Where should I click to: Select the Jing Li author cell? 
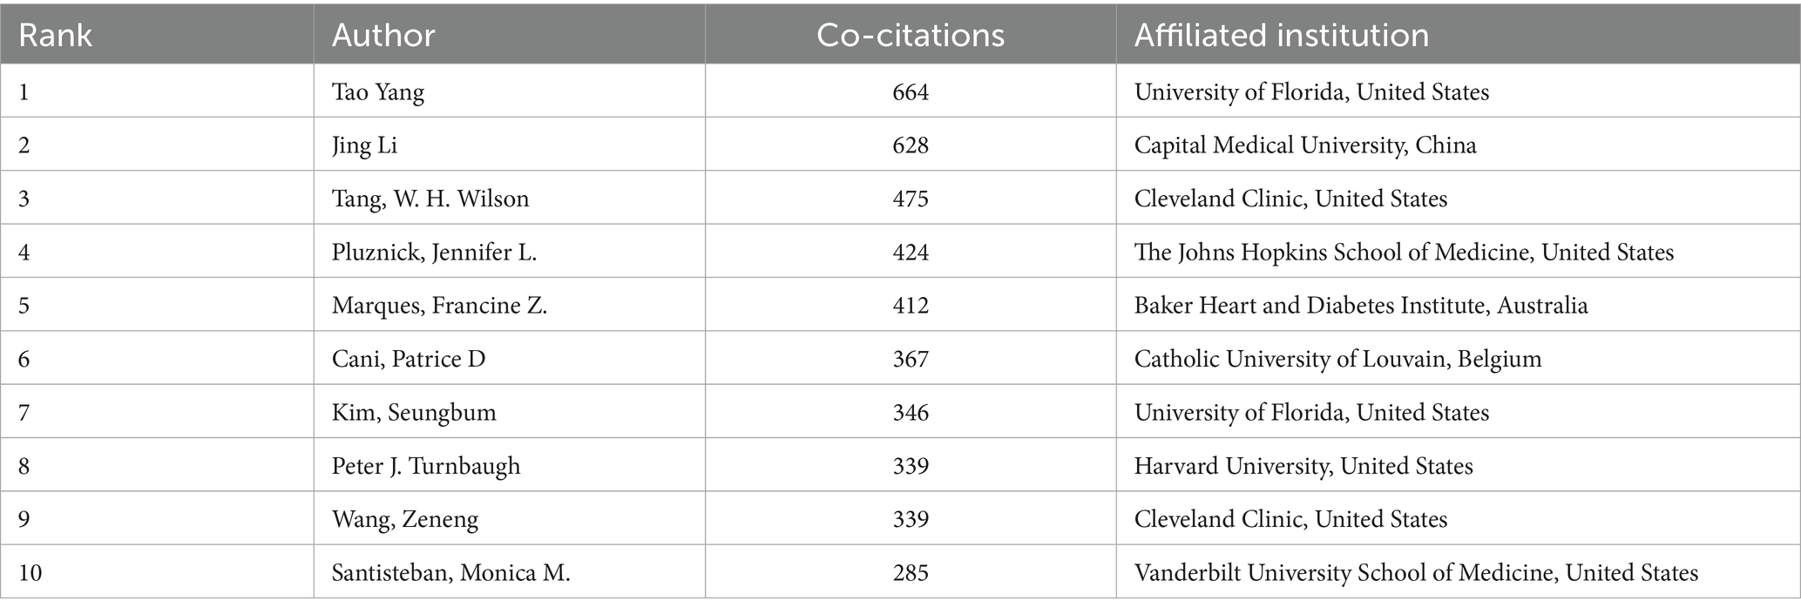pyautogui.click(x=510, y=145)
